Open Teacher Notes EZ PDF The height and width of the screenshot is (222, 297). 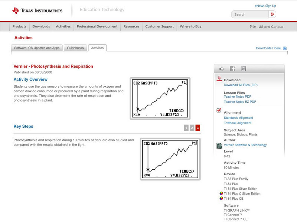[240, 102]
